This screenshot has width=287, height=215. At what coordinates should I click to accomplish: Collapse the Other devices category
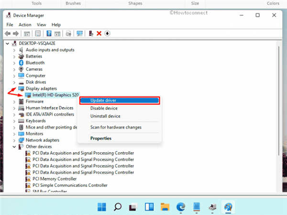click(14, 147)
